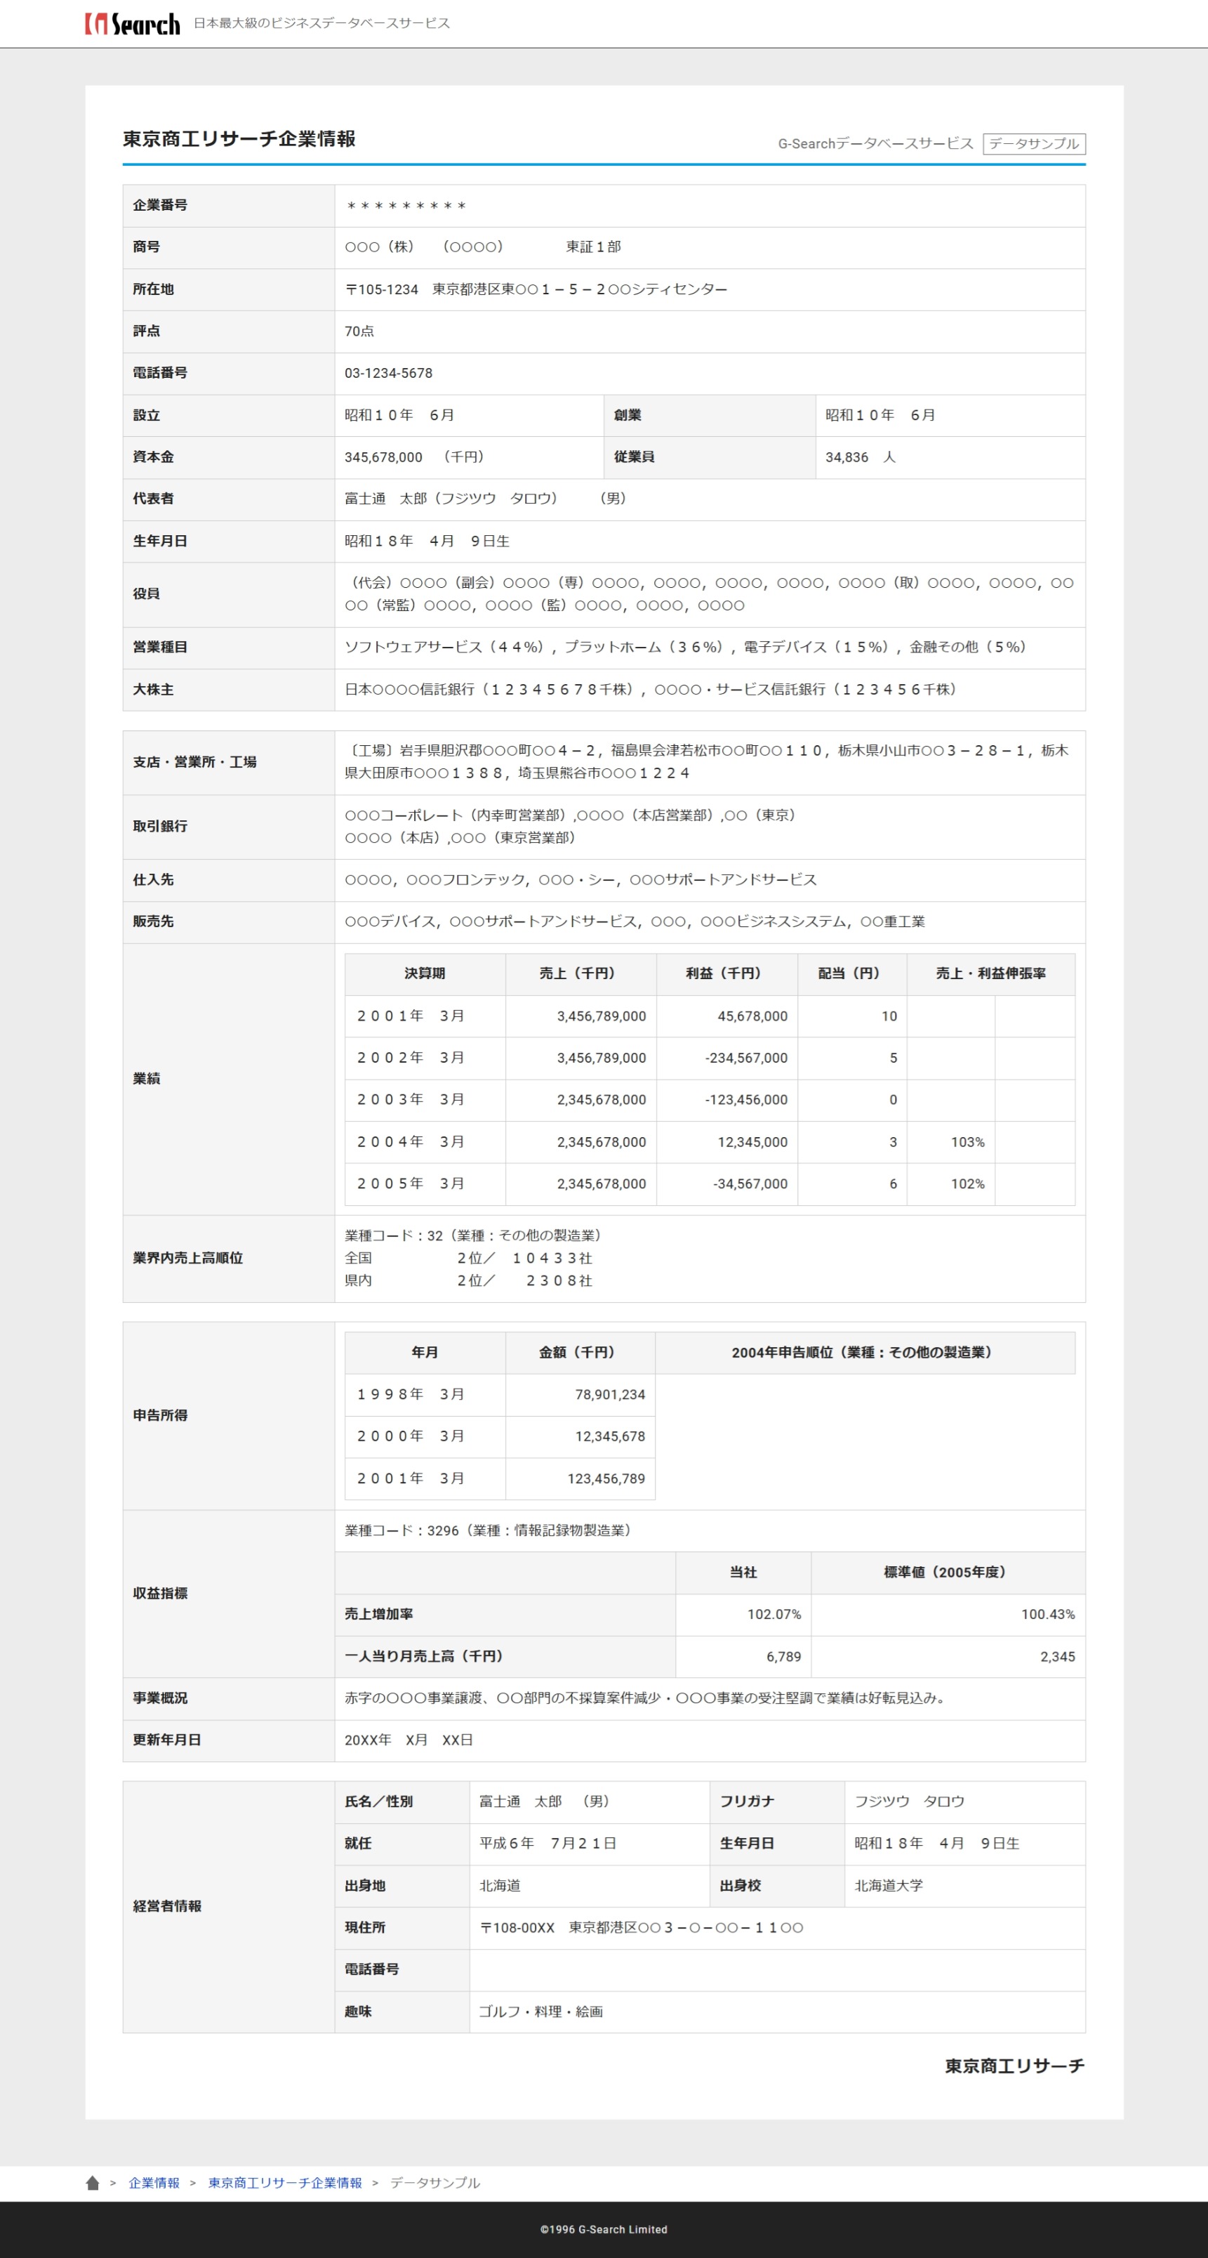This screenshot has height=2258, width=1208.
Task: Click the 決算期 column header
Action: click(x=425, y=974)
